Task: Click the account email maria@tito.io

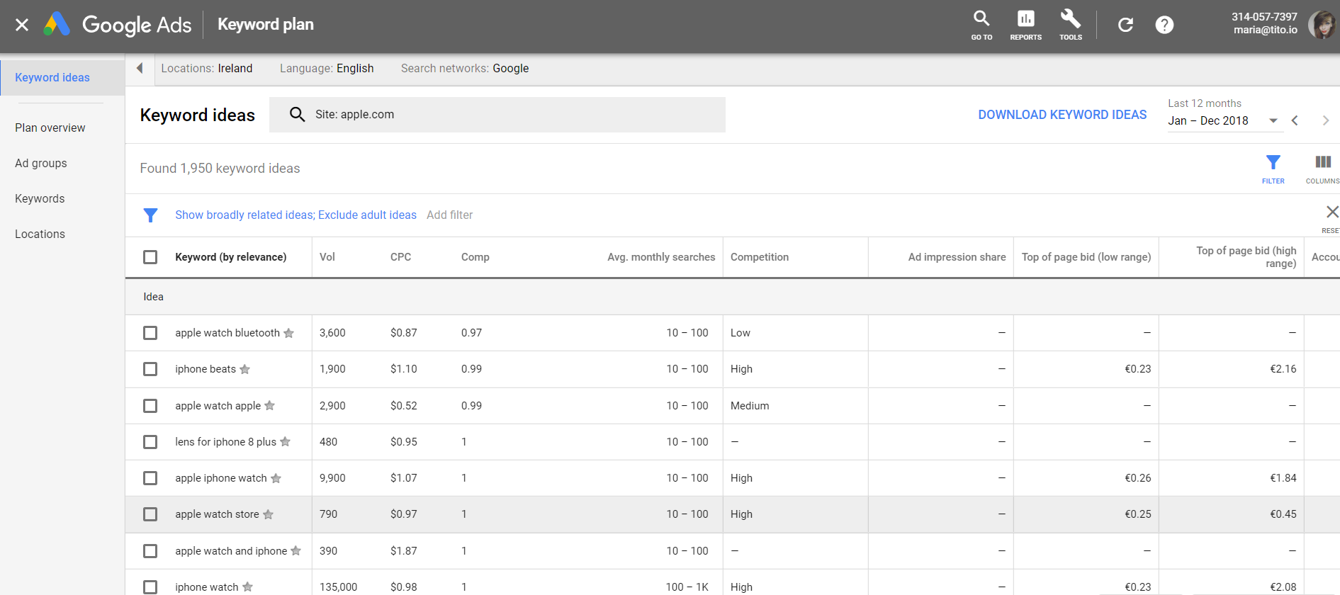Action: tap(1266, 30)
